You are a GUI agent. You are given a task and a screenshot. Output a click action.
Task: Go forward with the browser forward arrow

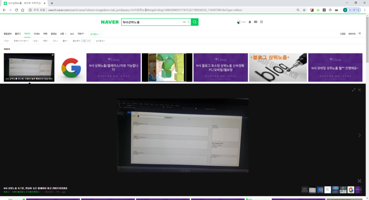coord(10,10)
